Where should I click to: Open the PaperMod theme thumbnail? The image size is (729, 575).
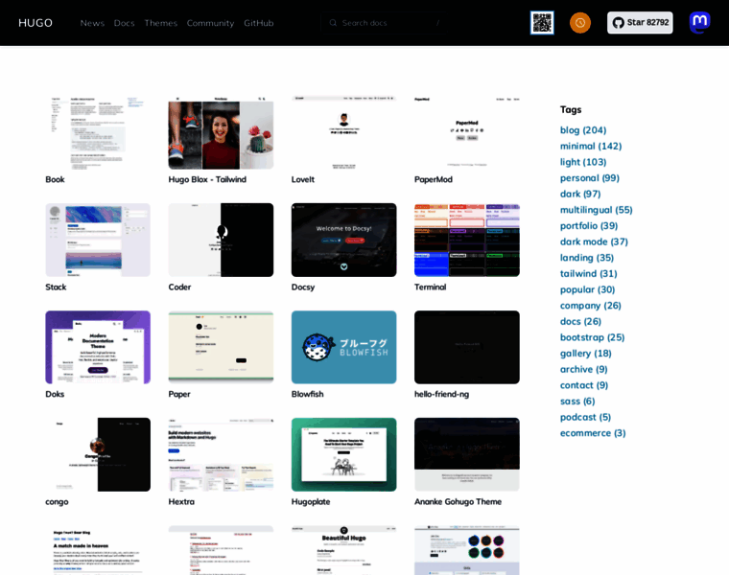pos(467,133)
